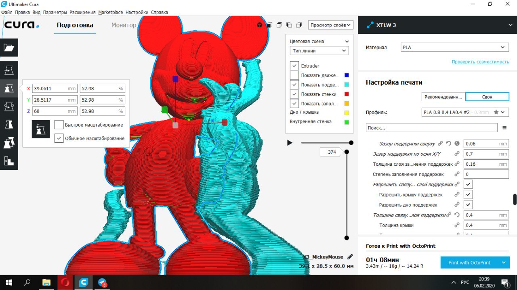The height and width of the screenshot is (290, 517).
Task: Switch to the Монитор tab
Action: (x=124, y=25)
